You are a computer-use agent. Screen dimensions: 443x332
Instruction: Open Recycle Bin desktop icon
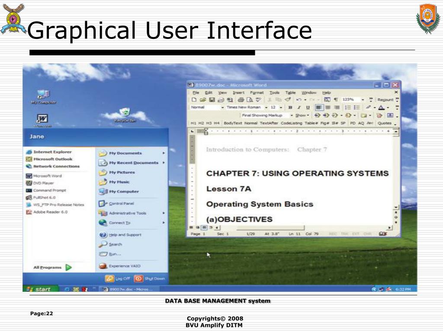pos(125,115)
